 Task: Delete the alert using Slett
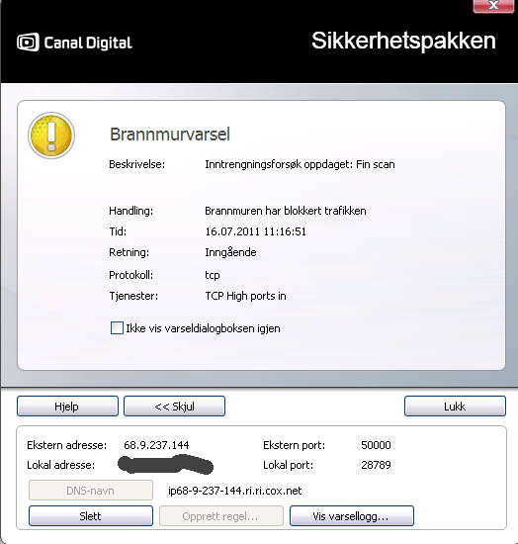click(91, 516)
